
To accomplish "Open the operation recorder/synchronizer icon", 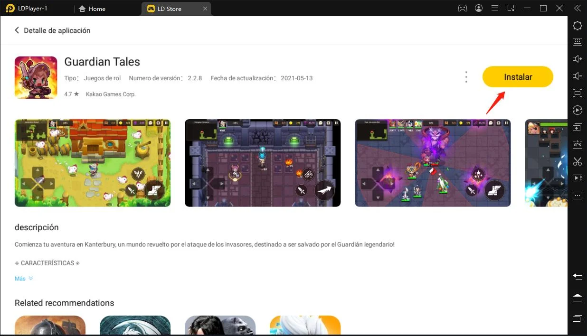I will click(578, 110).
